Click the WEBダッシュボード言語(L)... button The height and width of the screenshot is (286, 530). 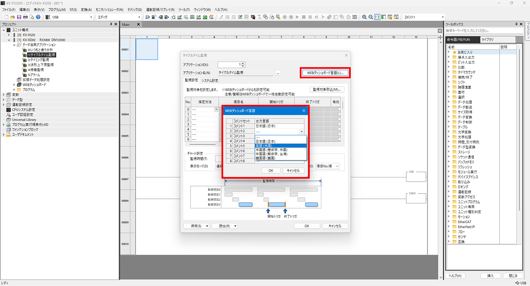[325, 73]
